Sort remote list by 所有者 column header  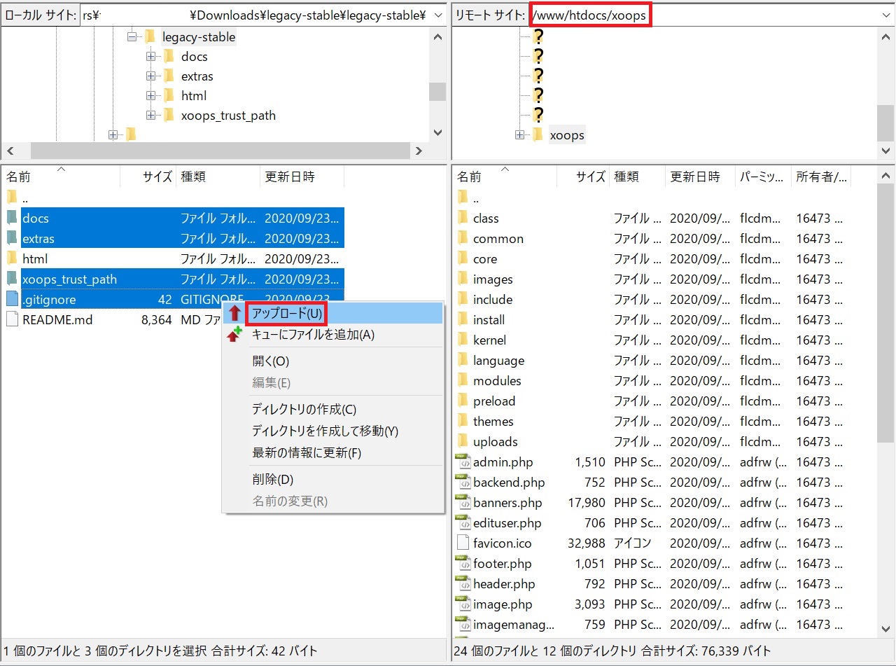click(821, 177)
